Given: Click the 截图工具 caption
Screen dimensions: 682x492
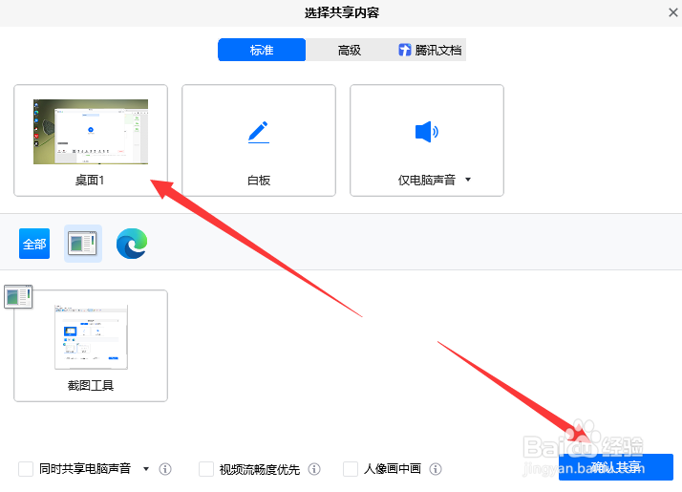Looking at the screenshot, I should (x=91, y=385).
